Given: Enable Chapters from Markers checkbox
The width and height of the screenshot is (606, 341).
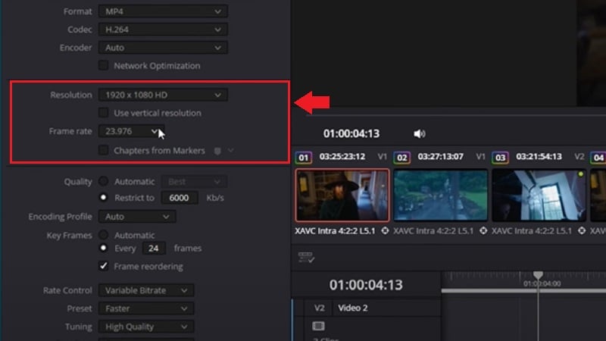Looking at the screenshot, I should click(x=103, y=150).
